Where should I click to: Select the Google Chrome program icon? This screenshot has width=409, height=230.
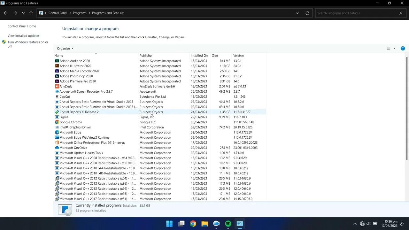(x=57, y=122)
